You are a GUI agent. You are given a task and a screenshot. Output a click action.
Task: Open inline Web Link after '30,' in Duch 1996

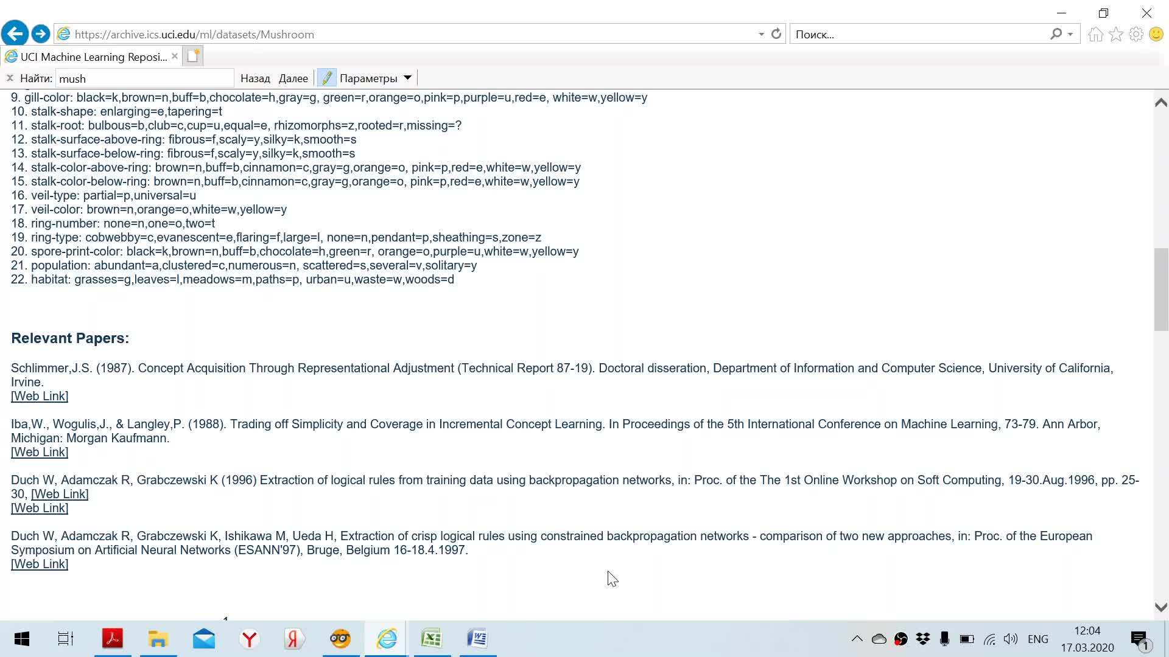click(x=60, y=494)
